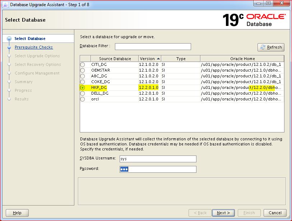Select the CITI_DG database radio button
Screen dimensions: 292x221
click(x=83, y=64)
